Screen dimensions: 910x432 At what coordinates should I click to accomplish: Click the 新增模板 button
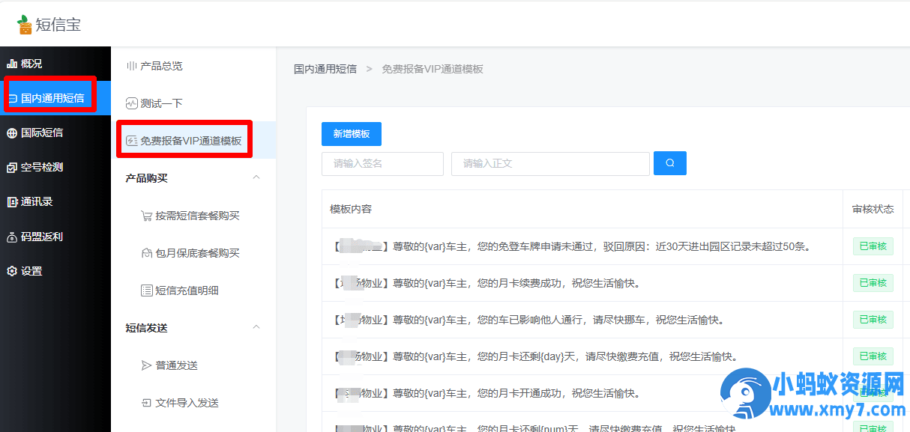[352, 133]
